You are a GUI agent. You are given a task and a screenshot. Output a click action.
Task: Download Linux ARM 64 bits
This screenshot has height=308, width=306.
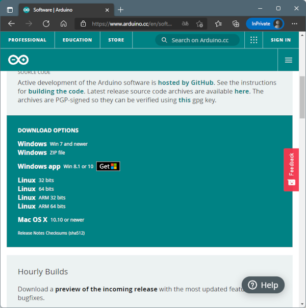point(42,206)
